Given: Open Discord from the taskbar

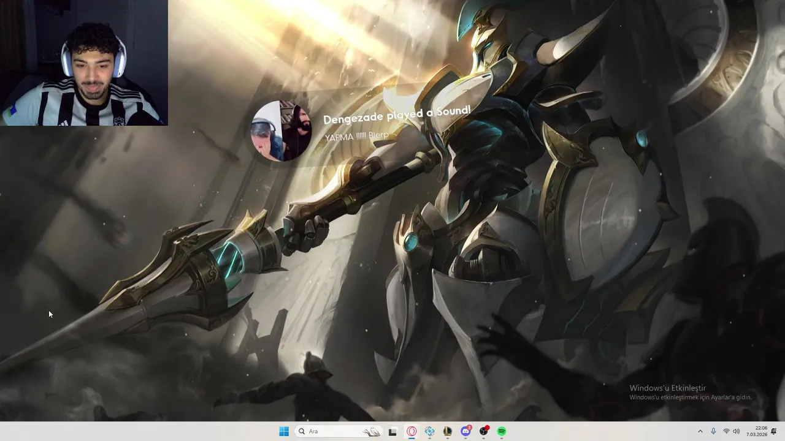Looking at the screenshot, I should click(x=466, y=431).
